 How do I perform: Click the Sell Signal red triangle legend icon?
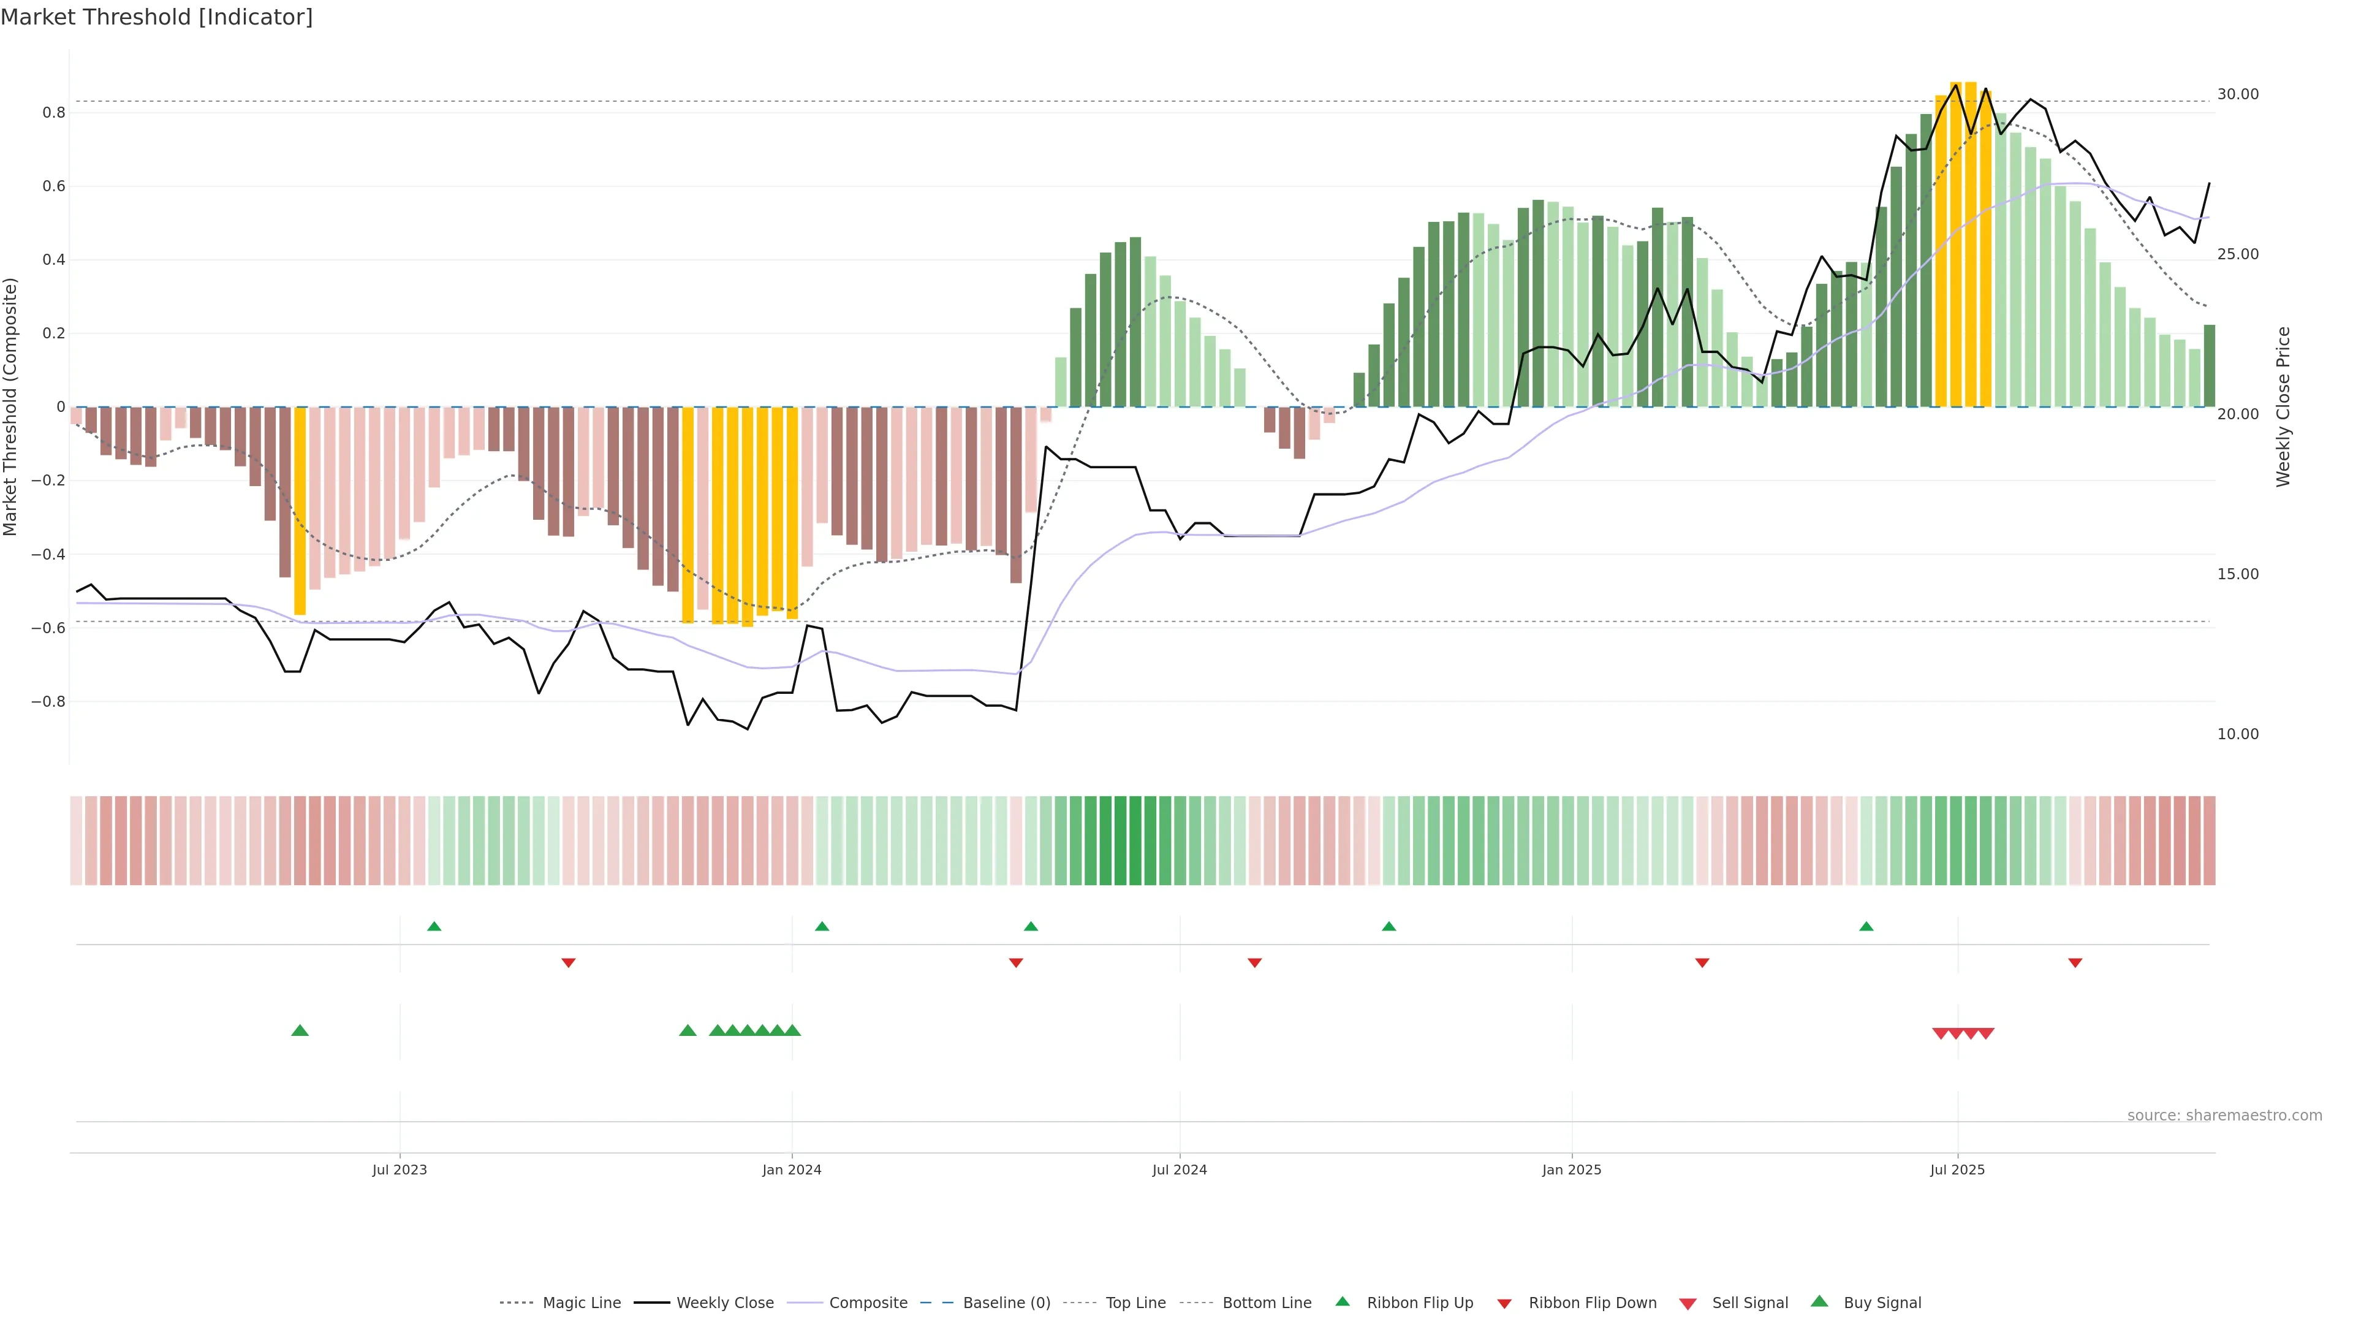coord(1688,1303)
